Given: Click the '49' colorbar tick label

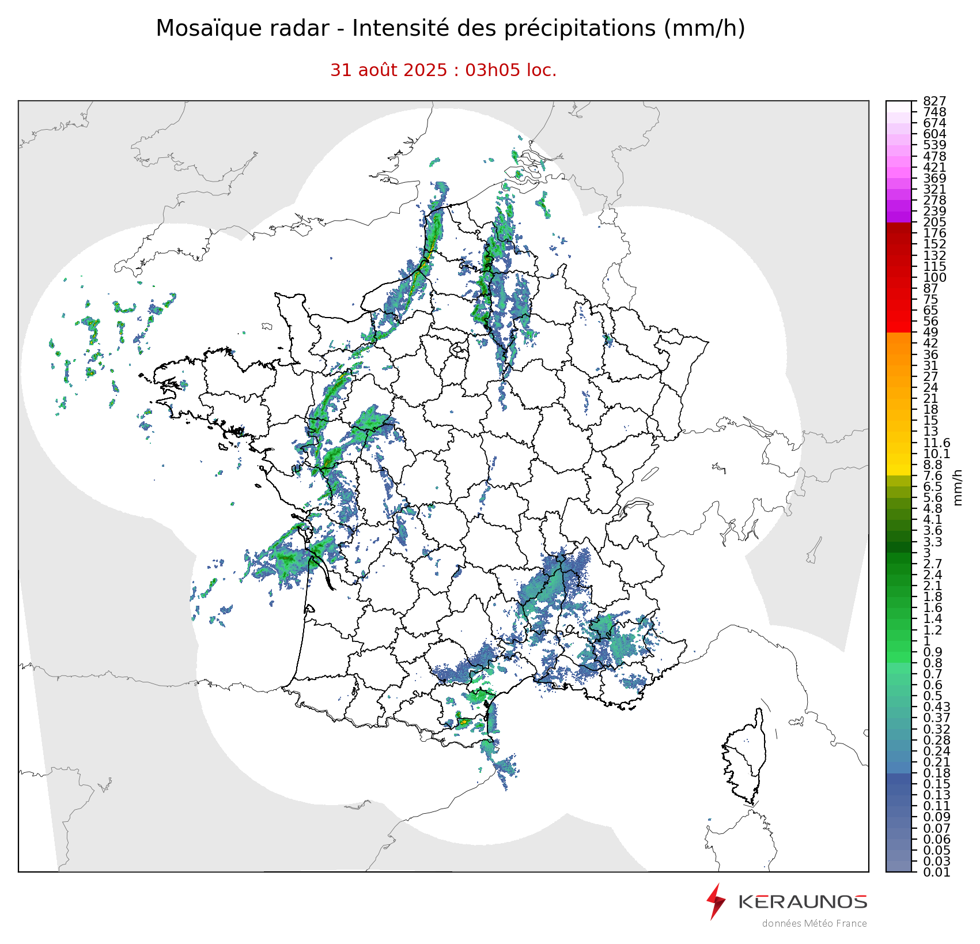Looking at the screenshot, I should (930, 333).
